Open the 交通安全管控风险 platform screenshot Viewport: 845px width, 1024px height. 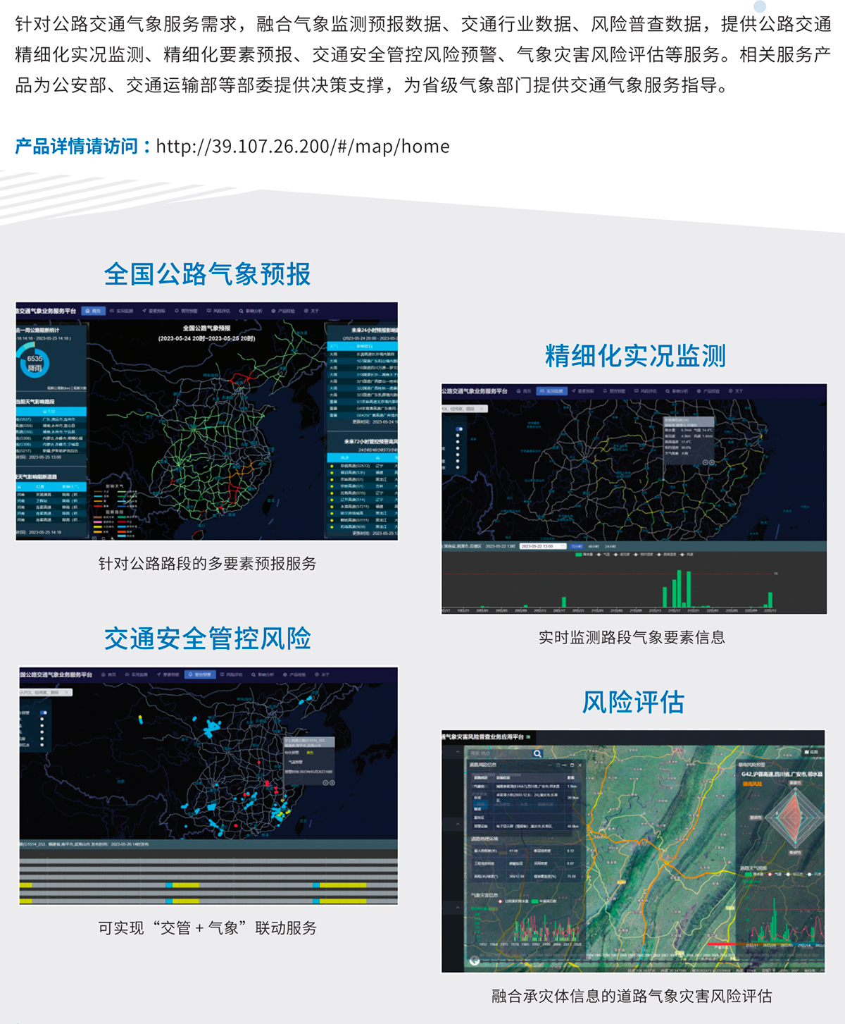[x=208, y=786]
